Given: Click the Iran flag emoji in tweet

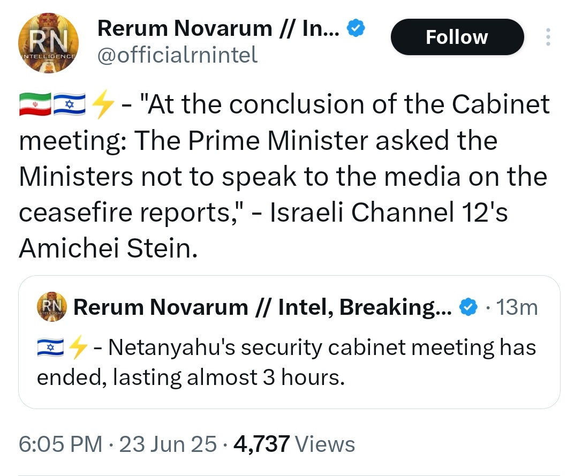Looking at the screenshot, I should click(x=35, y=104).
